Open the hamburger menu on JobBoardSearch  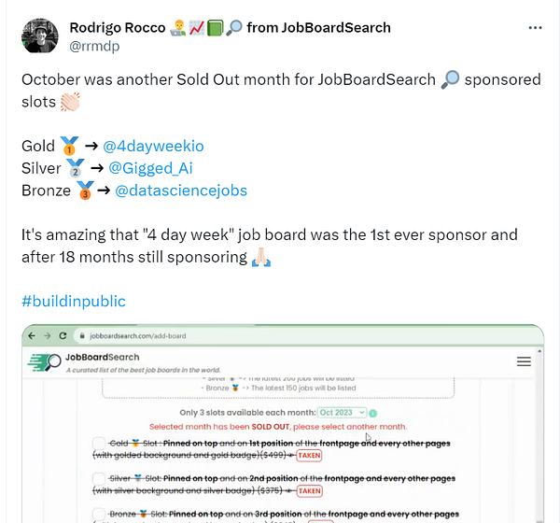tap(524, 361)
